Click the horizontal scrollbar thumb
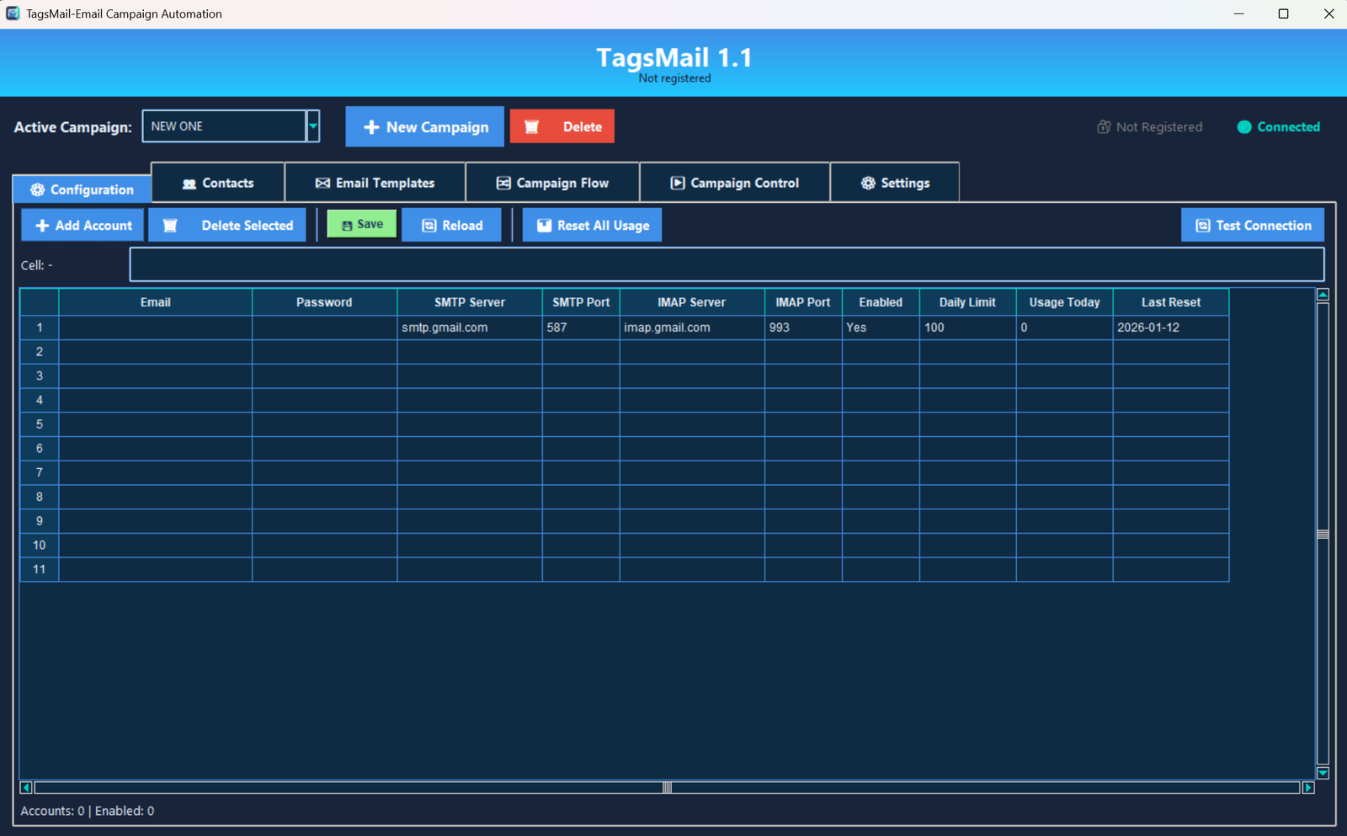This screenshot has height=836, width=1347. 667,788
